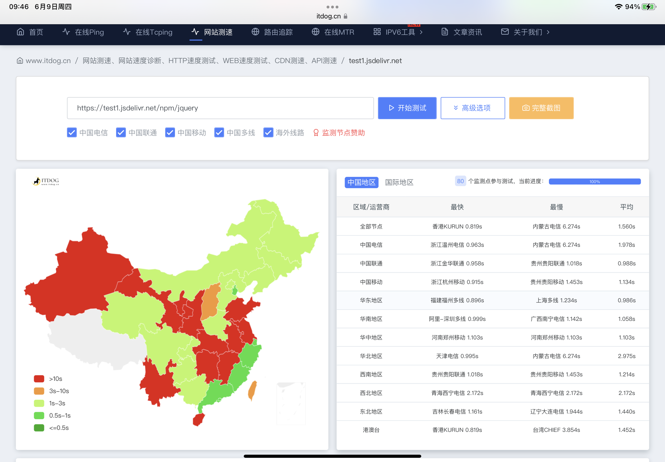
Task: Click the 开始测试 start test button
Action: 407,108
